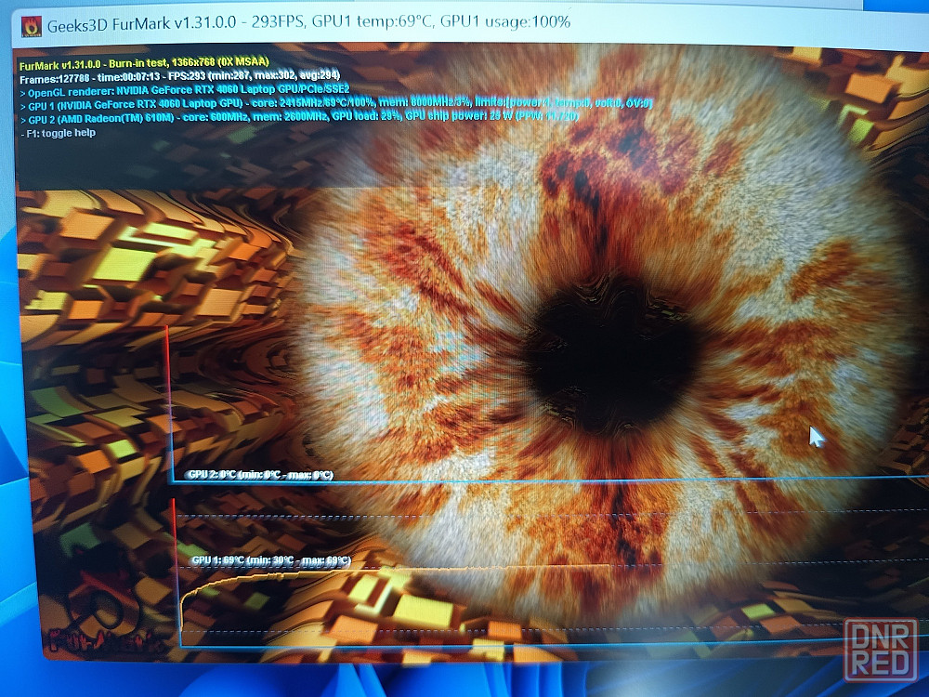Click the 'GPU 2 (AMD Radeon(TM) 610M)' line
The image size is (929, 697).
[x=299, y=117]
